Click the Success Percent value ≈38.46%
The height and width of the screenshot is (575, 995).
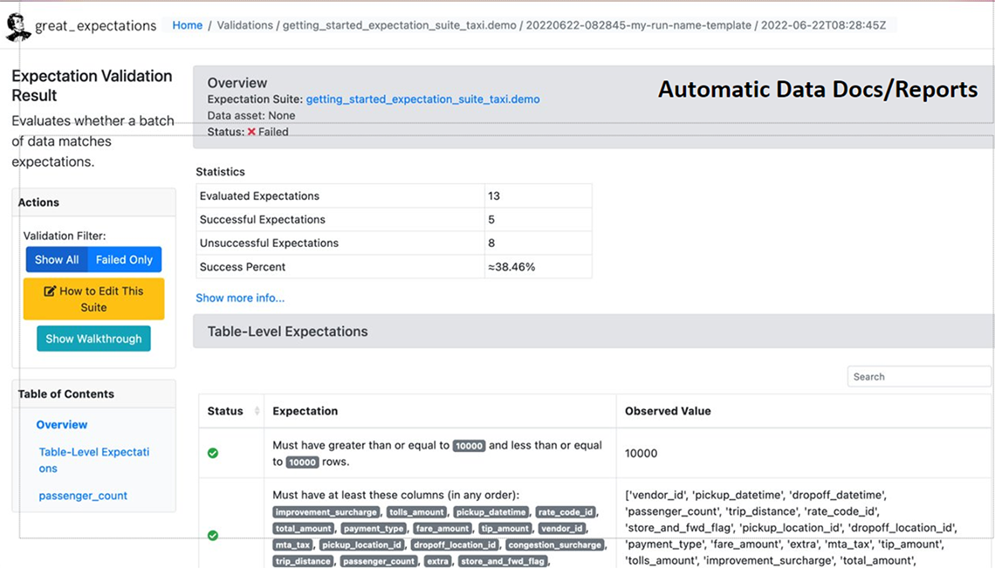[x=511, y=267]
